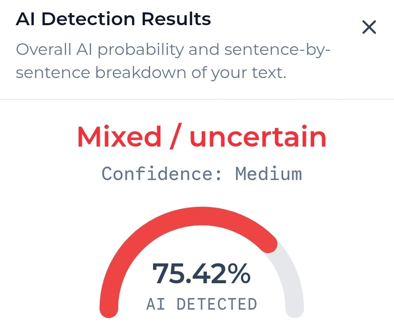Close the AI Detection Results panel

[369, 27]
